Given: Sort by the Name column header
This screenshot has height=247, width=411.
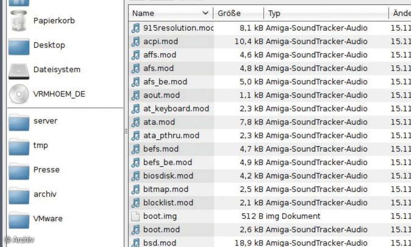Looking at the screenshot, I should click(171, 13).
